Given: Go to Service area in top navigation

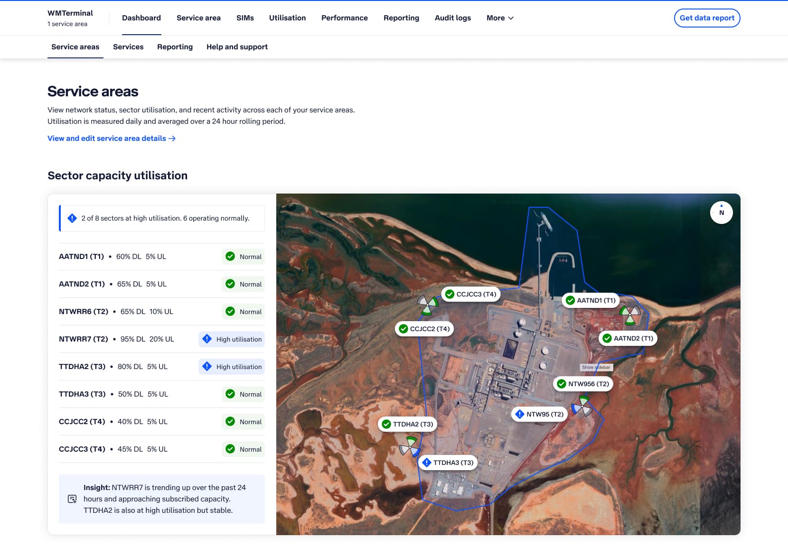Looking at the screenshot, I should point(198,18).
